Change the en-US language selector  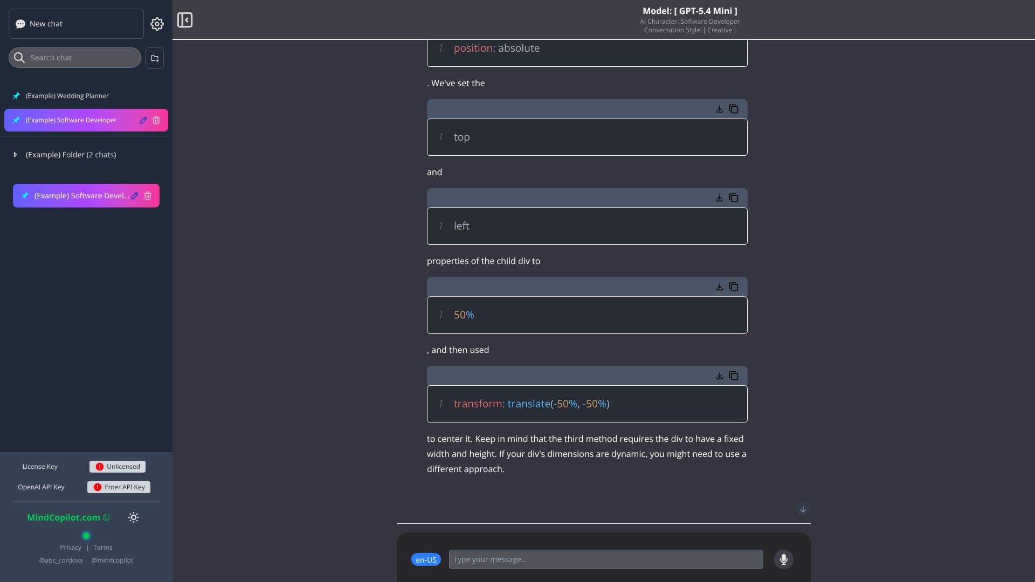(x=426, y=560)
